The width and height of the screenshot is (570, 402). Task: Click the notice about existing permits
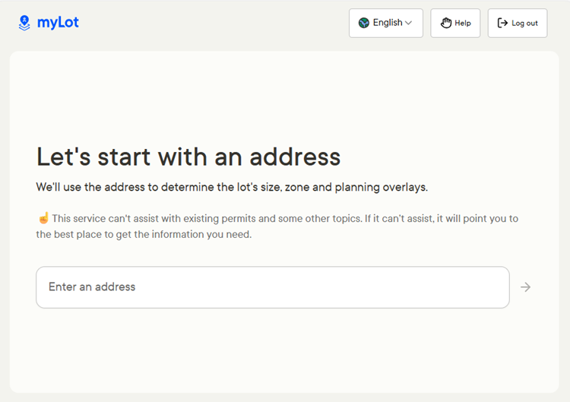(277, 226)
